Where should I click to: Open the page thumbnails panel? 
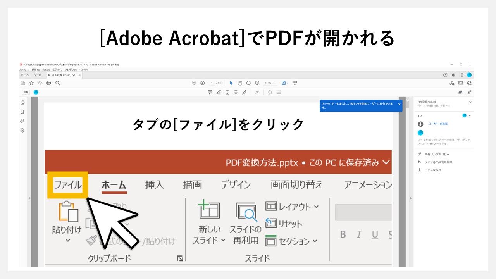click(23, 103)
